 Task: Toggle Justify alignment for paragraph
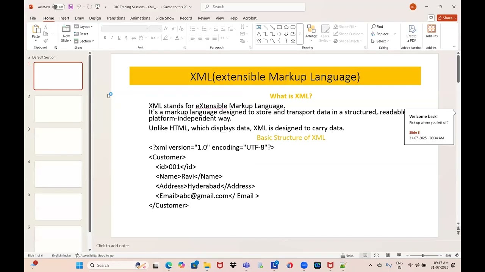(x=214, y=38)
